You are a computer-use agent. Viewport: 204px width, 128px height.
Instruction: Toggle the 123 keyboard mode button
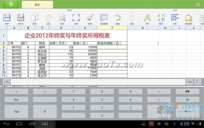[x=6, y=82]
